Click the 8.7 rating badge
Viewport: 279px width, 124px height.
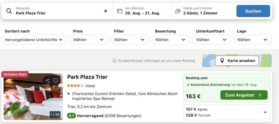[71, 116]
